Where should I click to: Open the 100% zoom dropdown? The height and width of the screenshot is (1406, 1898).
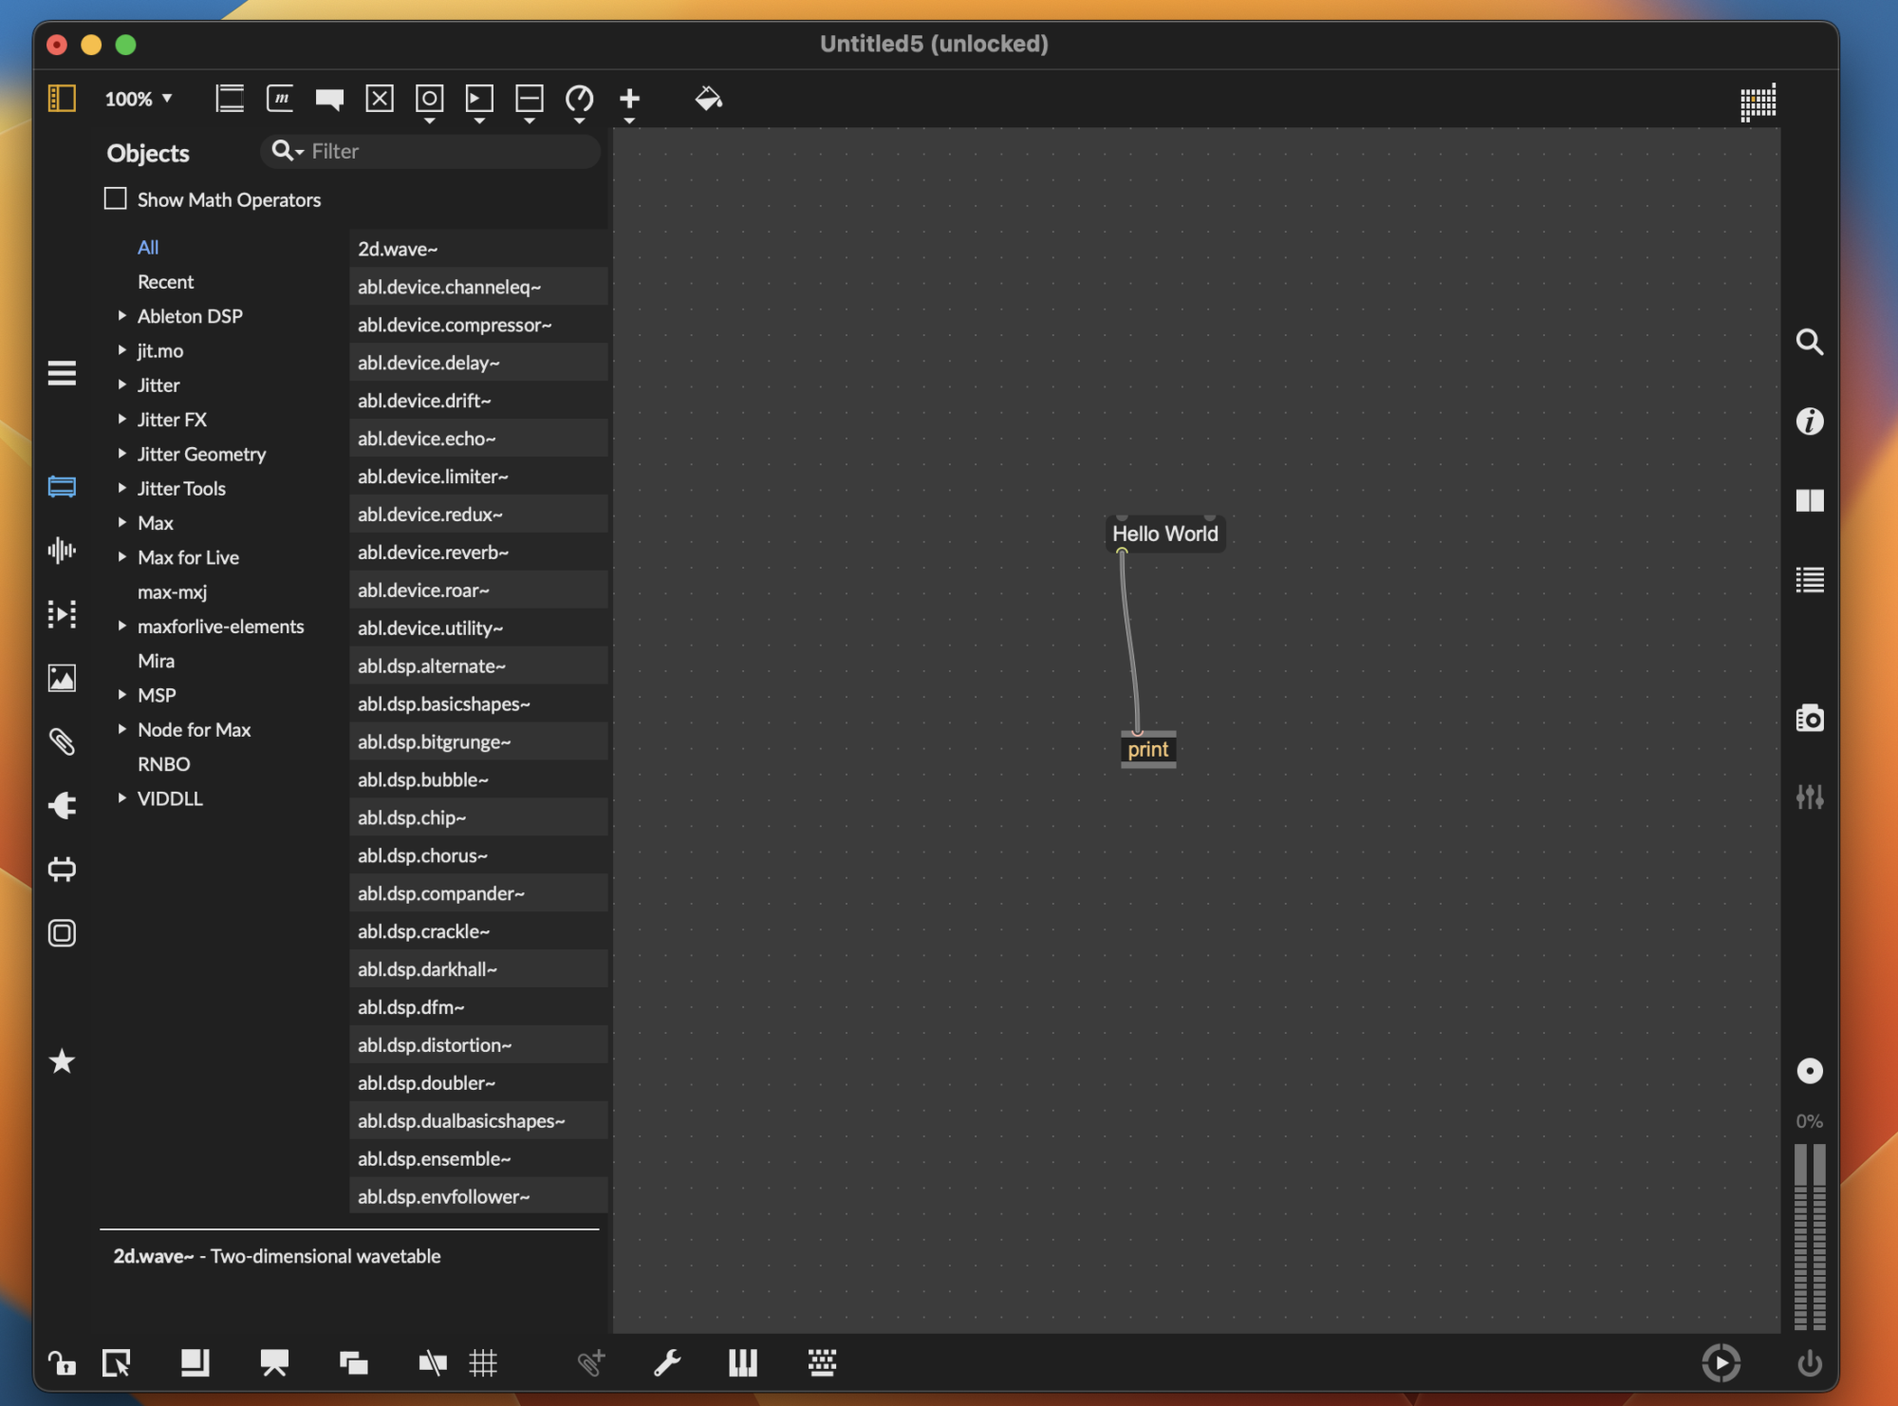[139, 99]
